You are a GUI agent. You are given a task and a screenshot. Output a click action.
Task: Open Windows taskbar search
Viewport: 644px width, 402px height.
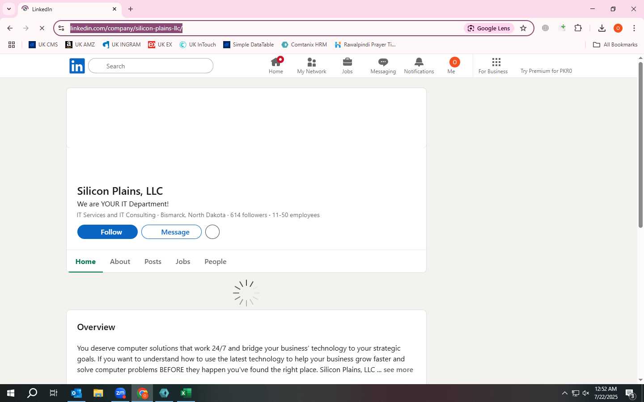pos(32,393)
